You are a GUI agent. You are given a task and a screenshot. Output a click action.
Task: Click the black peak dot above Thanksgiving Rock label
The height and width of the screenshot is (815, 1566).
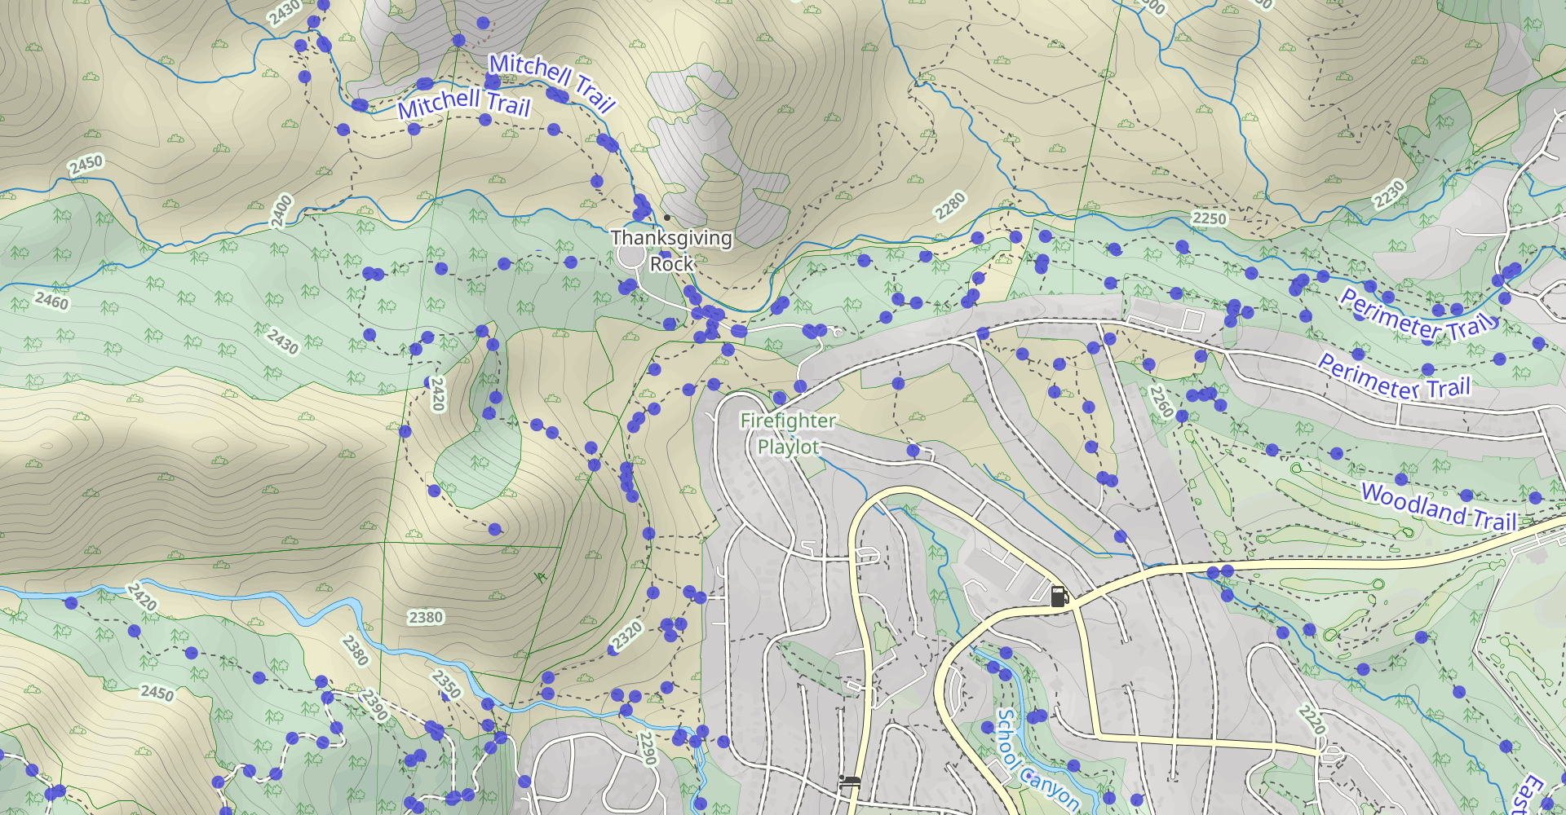666,218
